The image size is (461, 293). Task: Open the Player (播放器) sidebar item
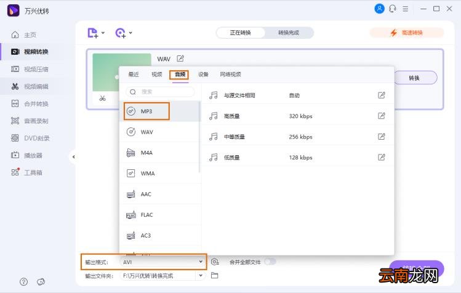tap(26, 155)
